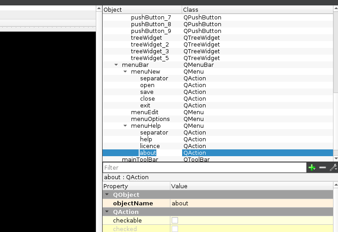The width and height of the screenshot is (338, 232).
Task: Collapse the QObject property group
Action: point(107,194)
